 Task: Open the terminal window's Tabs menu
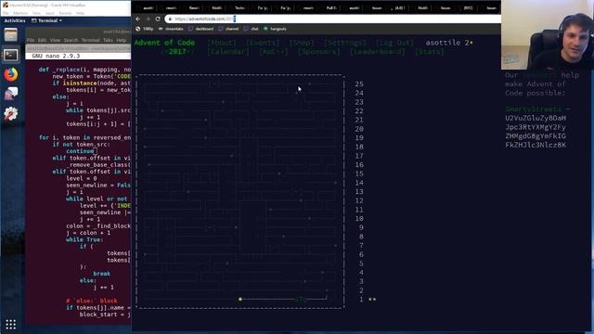point(108,40)
